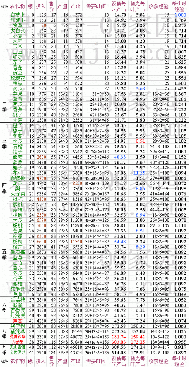
Task: Select the 蘑菇 crop name
Action: click(18, 157)
